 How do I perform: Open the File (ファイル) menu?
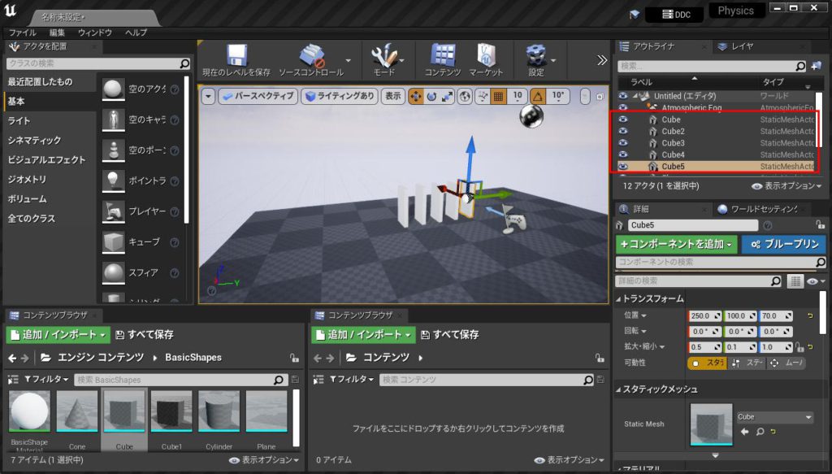pos(22,33)
